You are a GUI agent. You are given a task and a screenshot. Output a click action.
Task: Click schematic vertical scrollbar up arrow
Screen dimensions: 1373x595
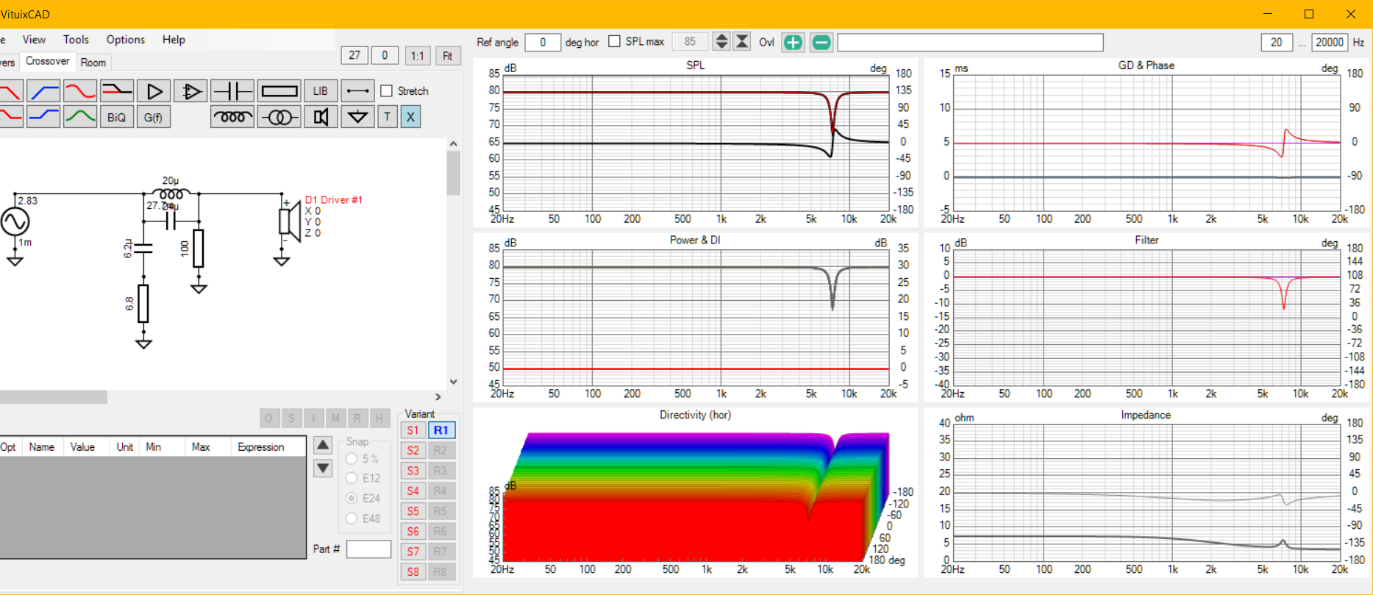tap(453, 144)
